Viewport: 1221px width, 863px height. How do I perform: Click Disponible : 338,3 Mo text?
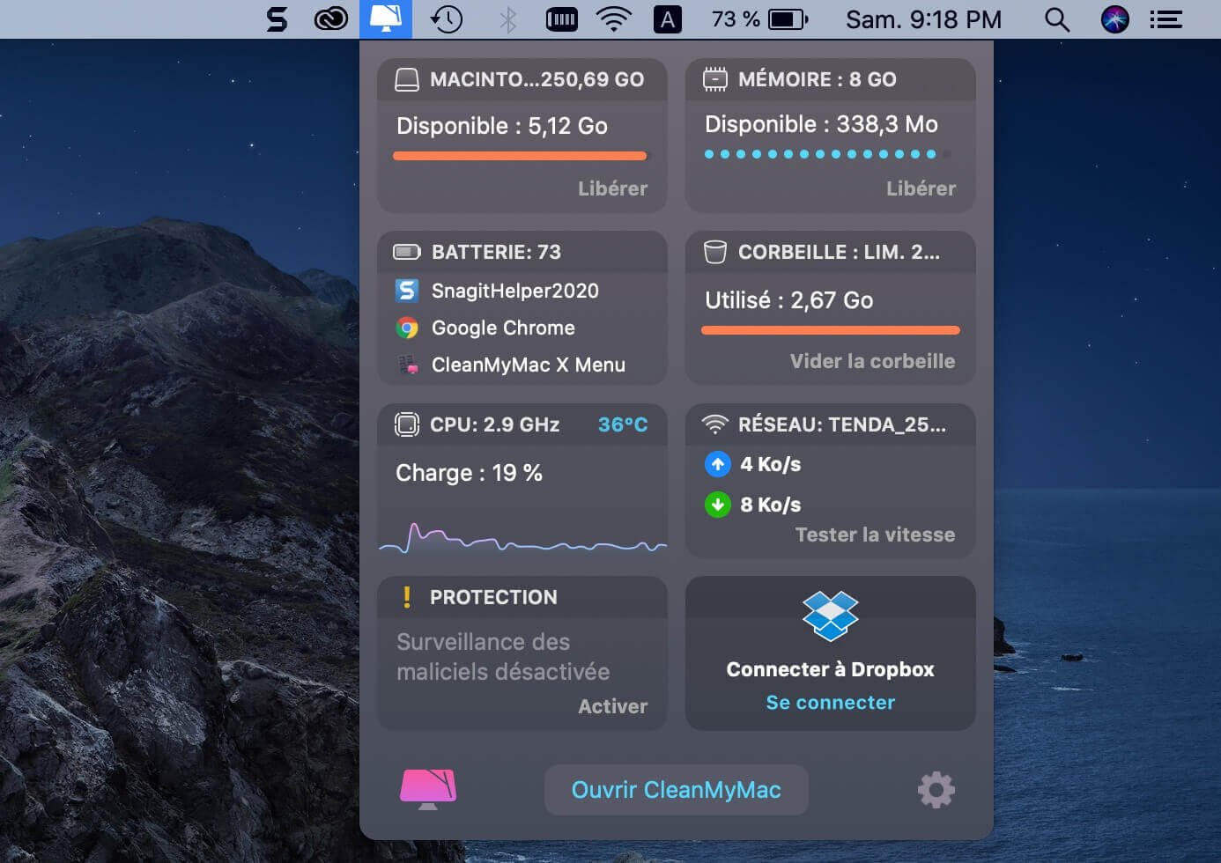[821, 124]
